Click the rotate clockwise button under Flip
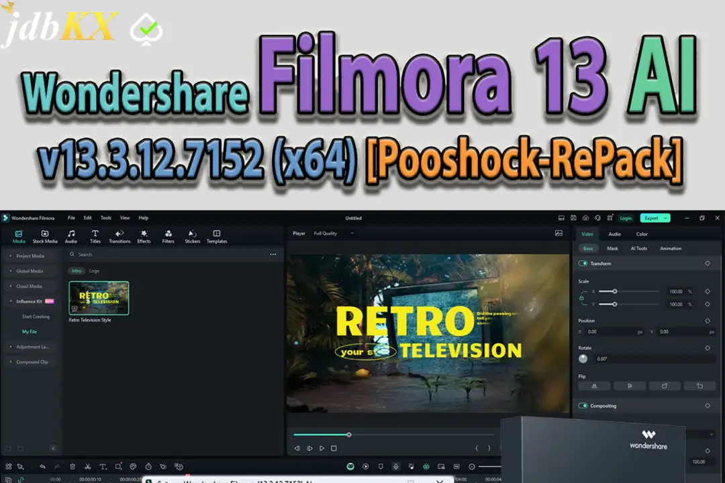 665,386
